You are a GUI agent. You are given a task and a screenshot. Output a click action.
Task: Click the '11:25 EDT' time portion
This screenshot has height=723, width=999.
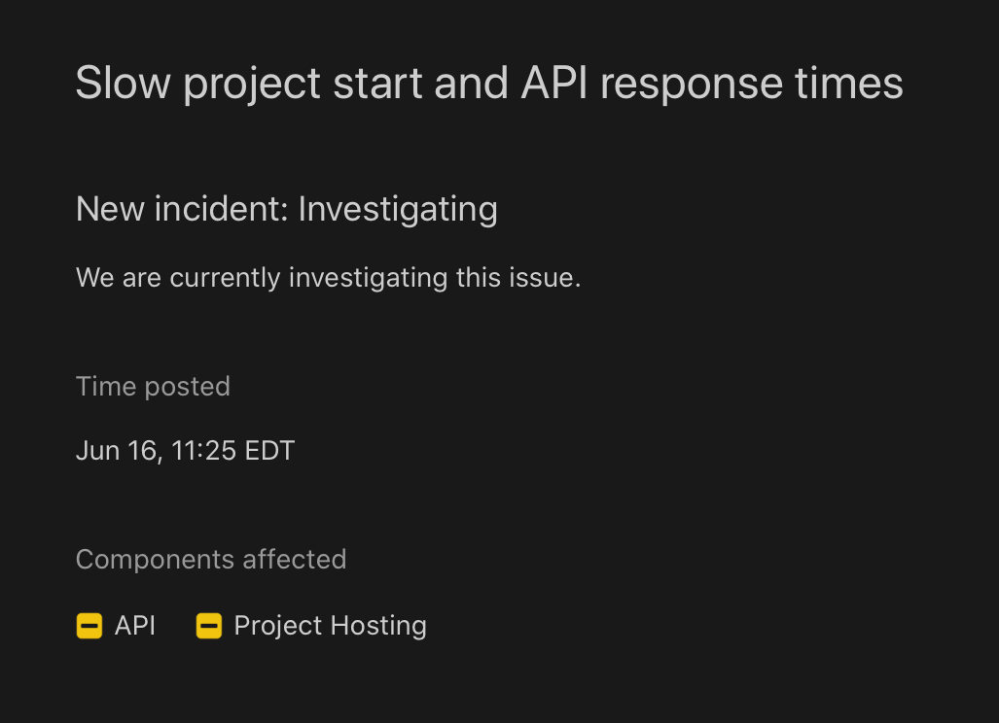233,451
